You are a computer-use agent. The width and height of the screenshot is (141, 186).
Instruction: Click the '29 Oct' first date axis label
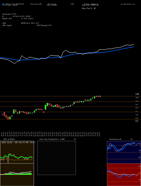click(x=2, y=134)
